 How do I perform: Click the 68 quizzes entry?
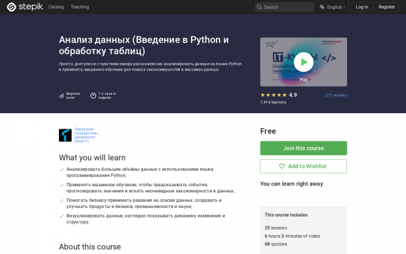coord(276,244)
